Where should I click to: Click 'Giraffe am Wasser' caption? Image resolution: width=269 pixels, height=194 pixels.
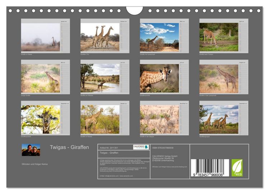point(87,95)
